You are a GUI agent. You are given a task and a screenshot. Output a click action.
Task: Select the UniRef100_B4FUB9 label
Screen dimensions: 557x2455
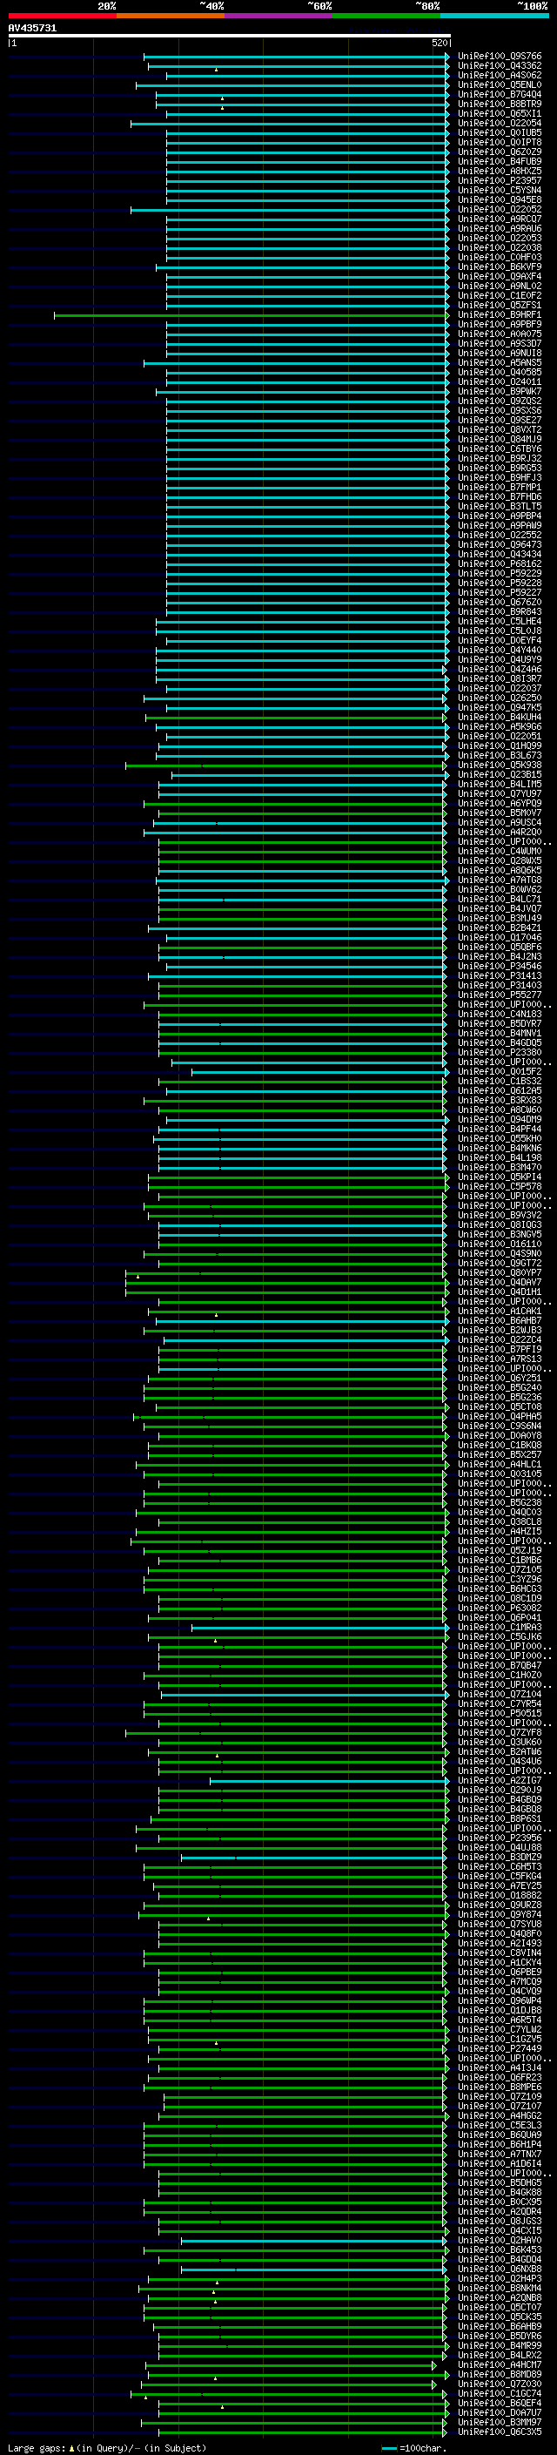(499, 161)
